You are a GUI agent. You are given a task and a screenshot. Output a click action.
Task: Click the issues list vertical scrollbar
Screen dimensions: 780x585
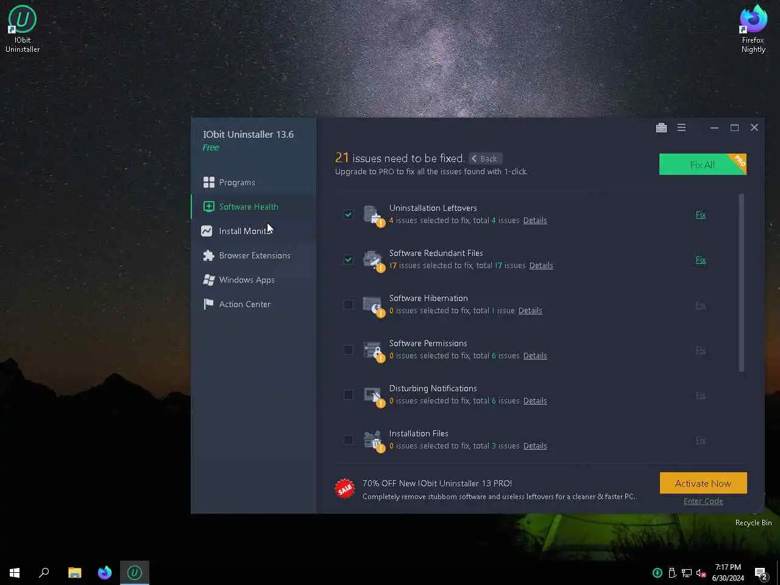pyautogui.click(x=742, y=283)
